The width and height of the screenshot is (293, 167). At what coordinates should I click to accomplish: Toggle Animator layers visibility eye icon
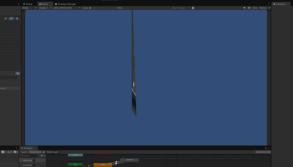point(44,152)
